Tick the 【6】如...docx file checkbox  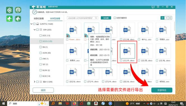pos(67,81)
